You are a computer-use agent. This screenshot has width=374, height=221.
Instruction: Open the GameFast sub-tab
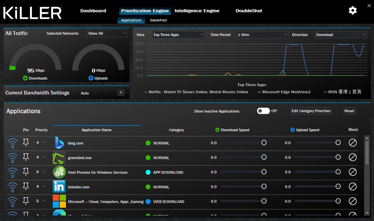(159, 20)
